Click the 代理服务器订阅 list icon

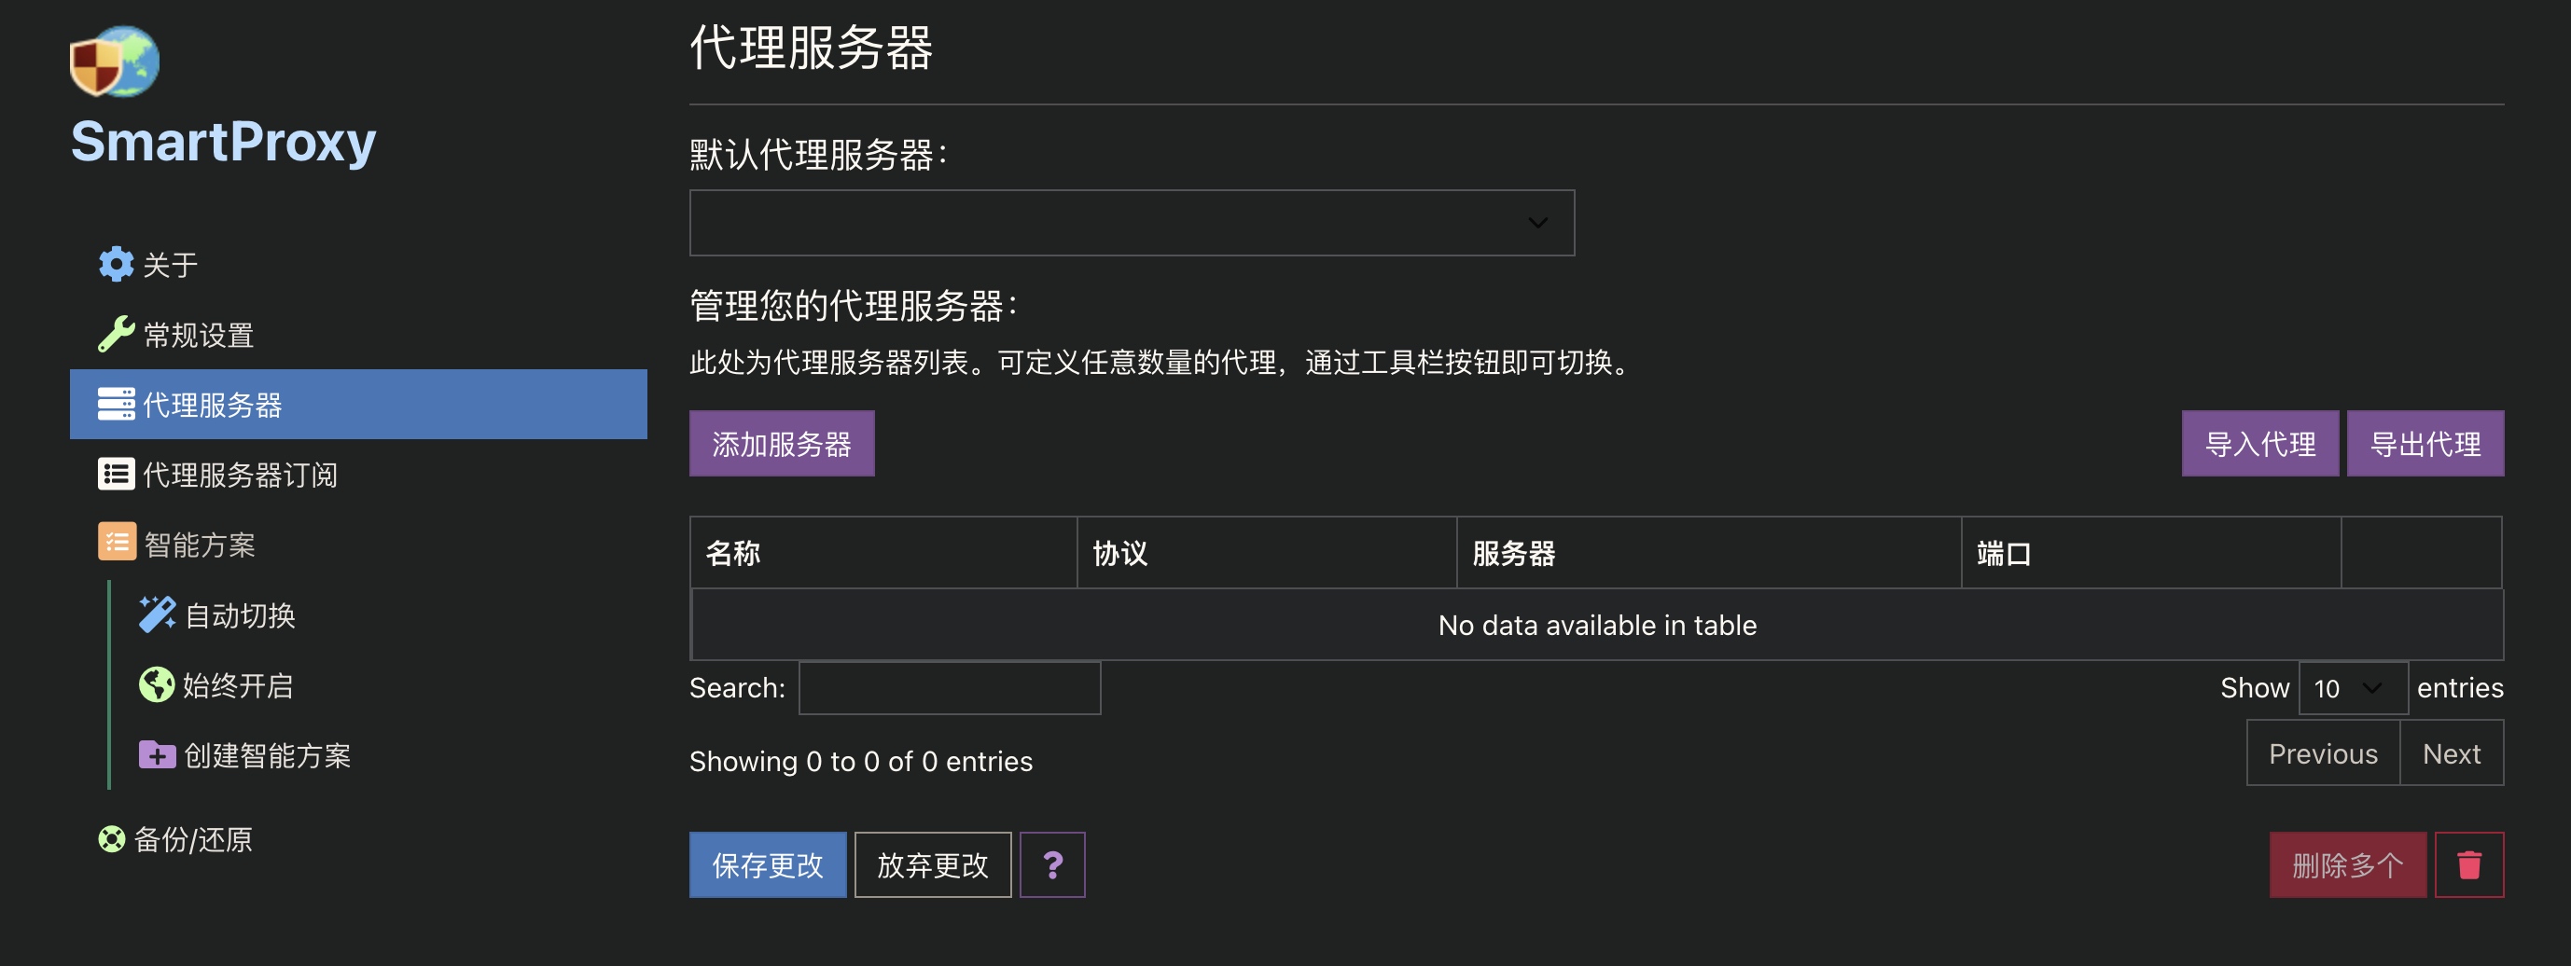115,473
